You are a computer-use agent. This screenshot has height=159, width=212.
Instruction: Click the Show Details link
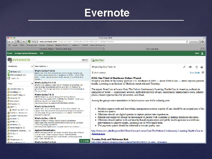pos(195,73)
